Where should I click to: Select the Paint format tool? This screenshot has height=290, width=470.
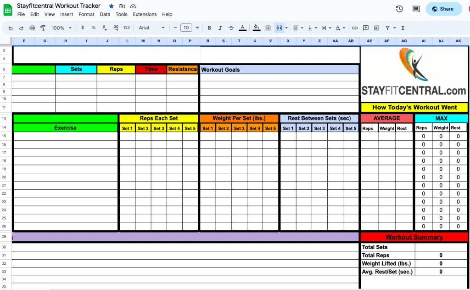43,28
